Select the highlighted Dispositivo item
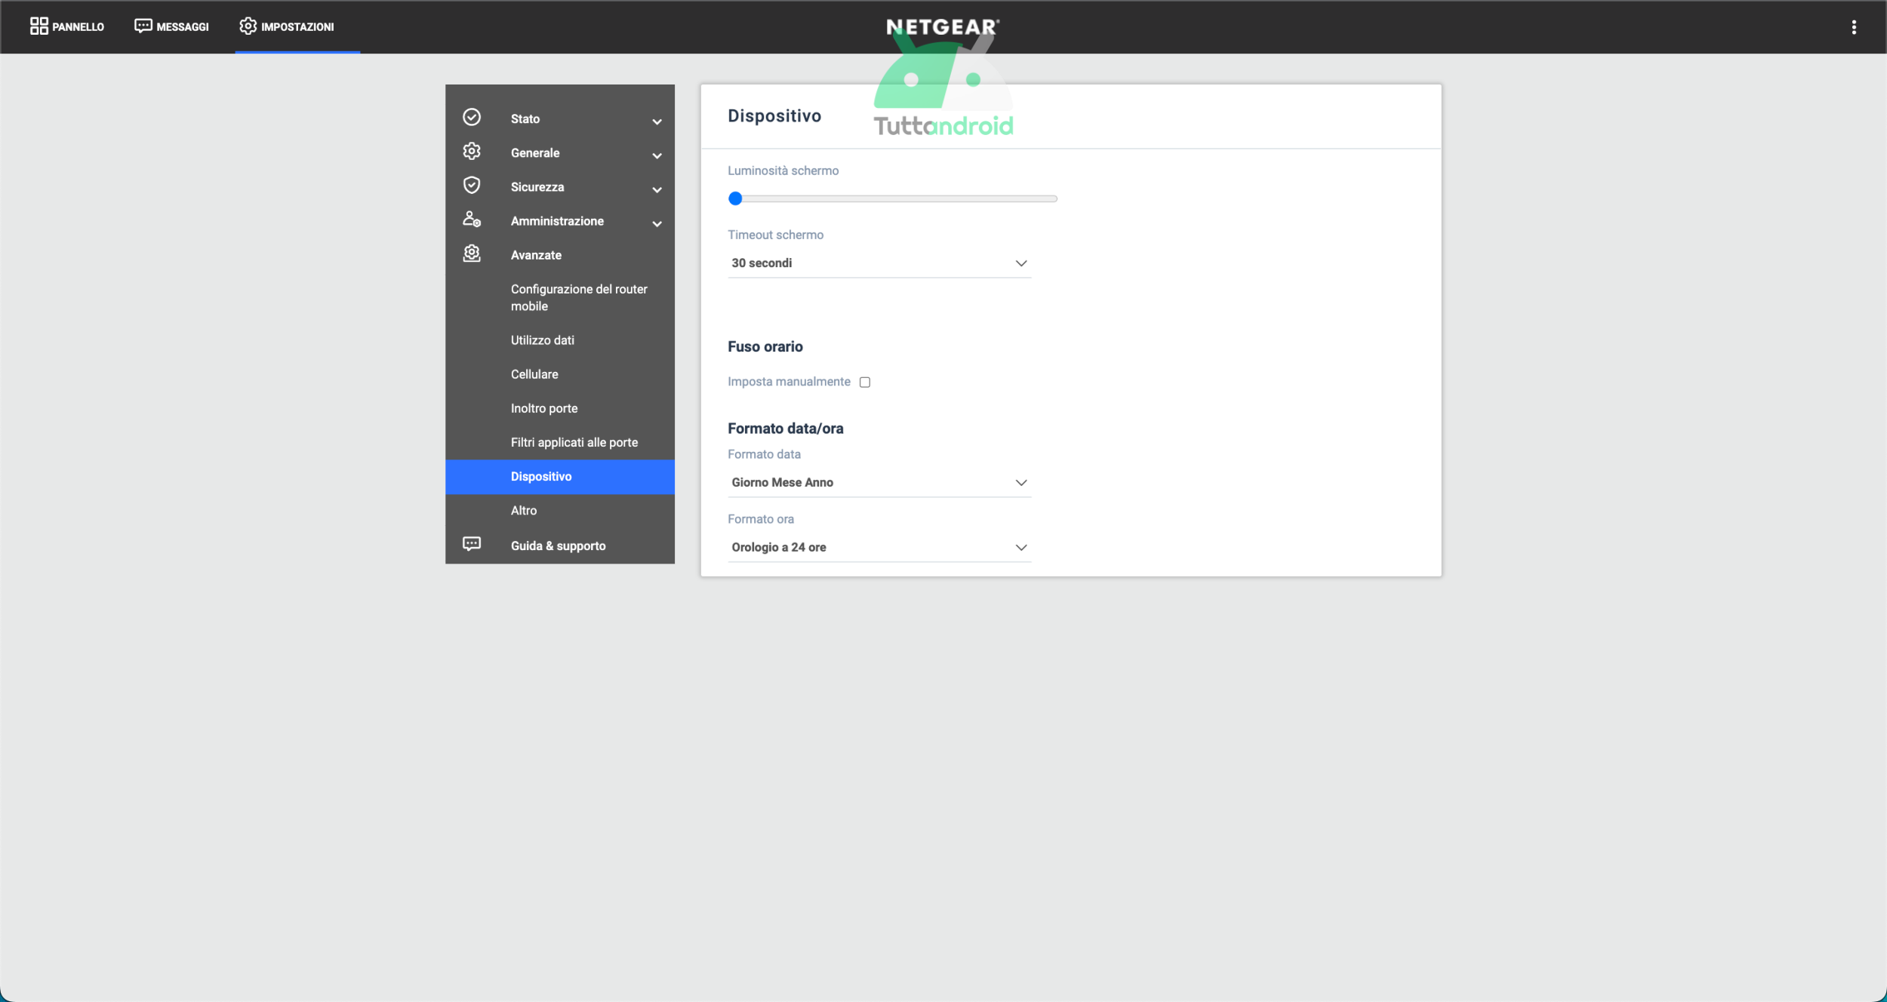 (x=560, y=477)
